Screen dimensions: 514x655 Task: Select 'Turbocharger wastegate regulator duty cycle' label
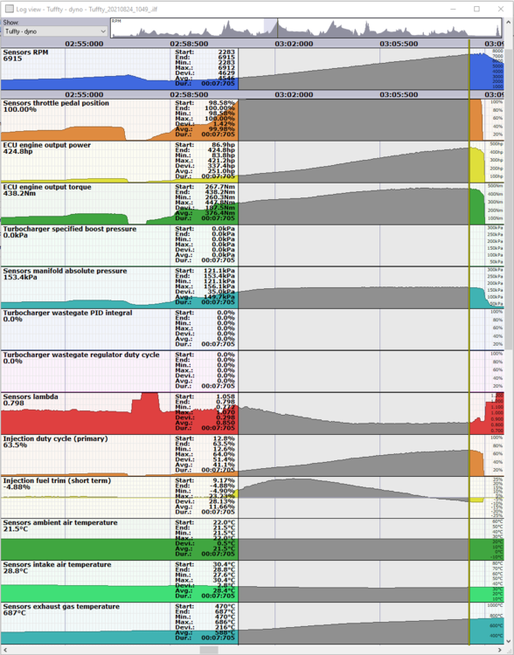pyautogui.click(x=81, y=355)
